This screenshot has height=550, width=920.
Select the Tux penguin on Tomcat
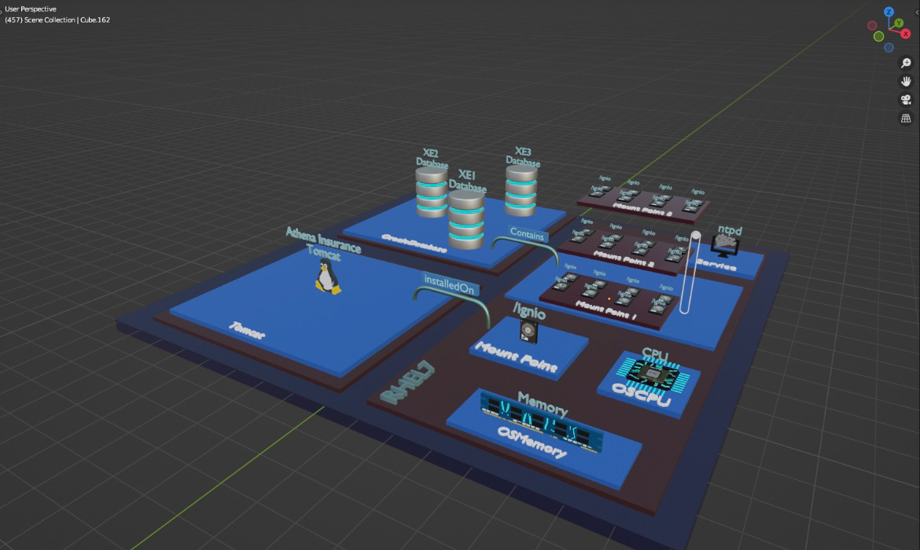click(x=327, y=276)
